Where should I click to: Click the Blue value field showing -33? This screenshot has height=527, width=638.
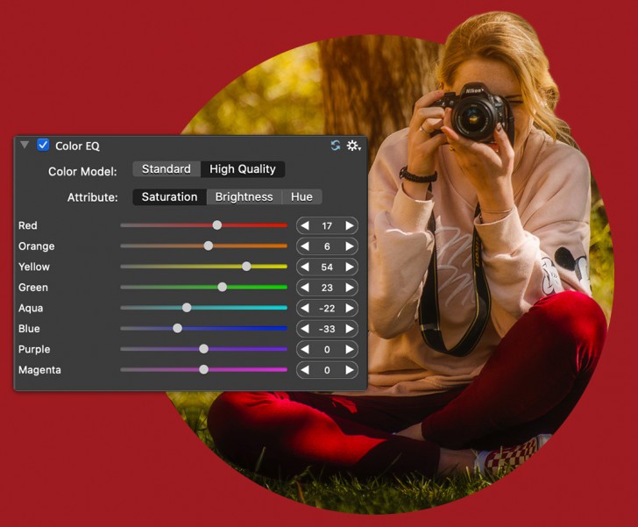[327, 329]
